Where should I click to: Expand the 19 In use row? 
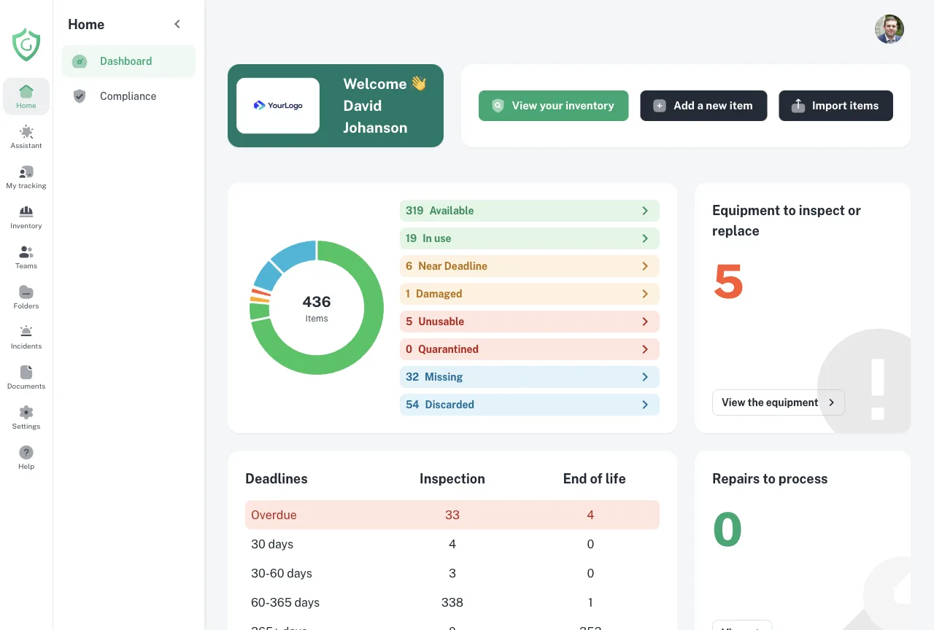tap(530, 238)
